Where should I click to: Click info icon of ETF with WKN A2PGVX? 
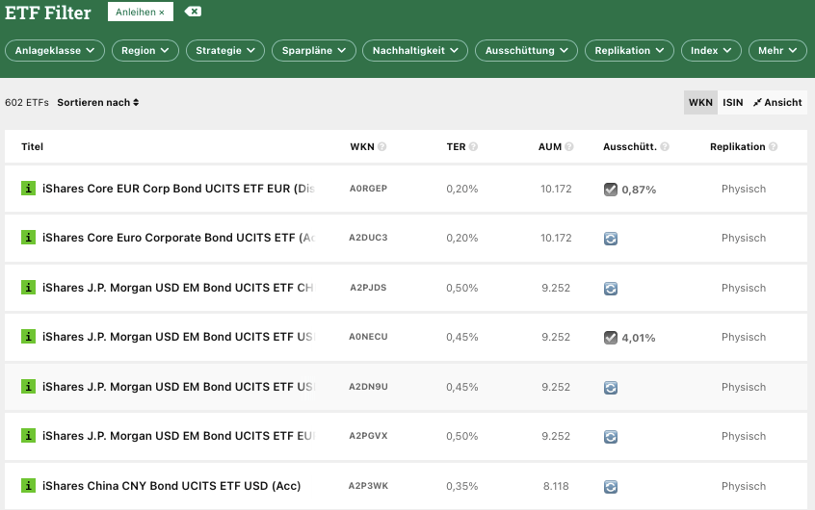coord(28,435)
